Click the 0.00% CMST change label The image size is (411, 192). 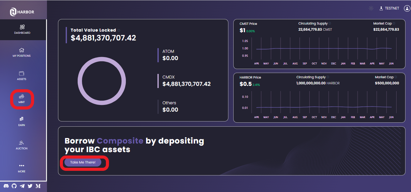tap(250, 31)
